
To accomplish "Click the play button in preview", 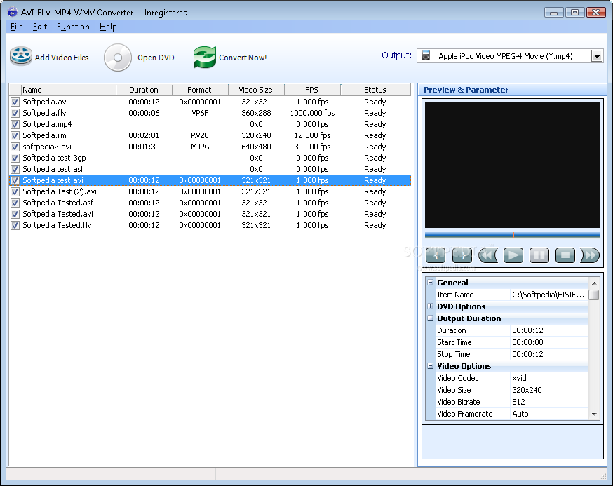I will coord(513,255).
